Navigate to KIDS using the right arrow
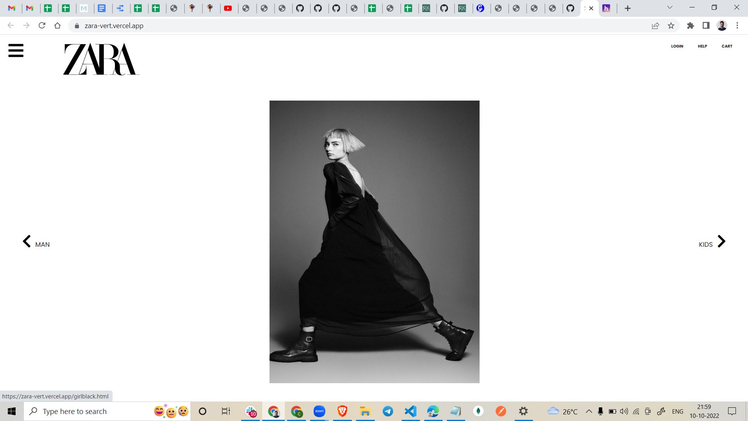Screen dimensions: 748x421 click(721, 241)
